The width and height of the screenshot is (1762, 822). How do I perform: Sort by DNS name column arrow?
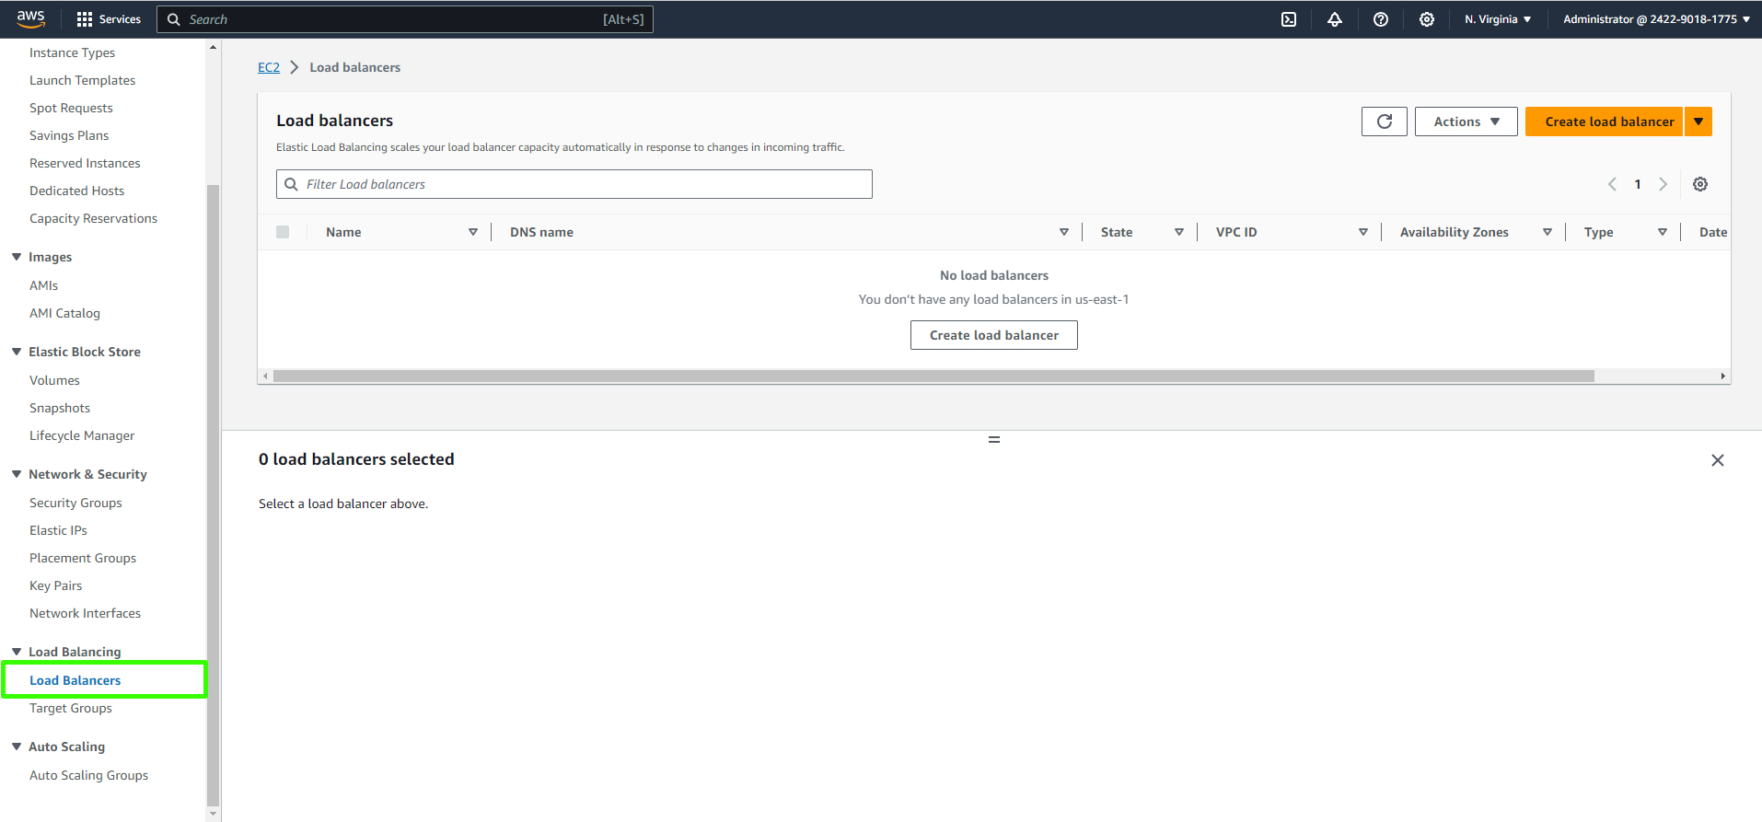point(1064,232)
